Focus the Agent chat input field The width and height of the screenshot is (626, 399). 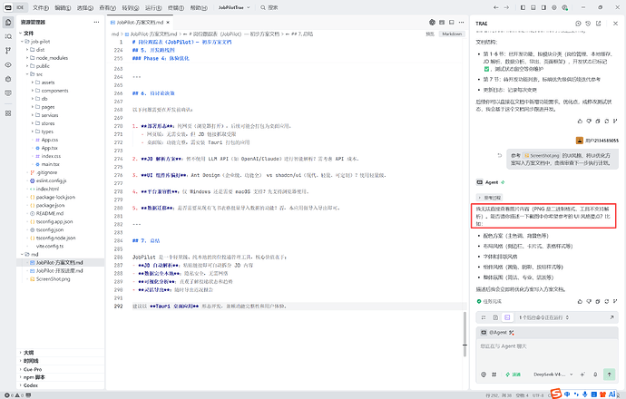click(547, 353)
